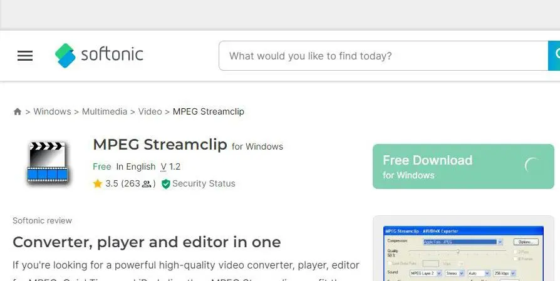Open the Security Status link
This screenshot has width=560, height=281.
click(x=204, y=183)
